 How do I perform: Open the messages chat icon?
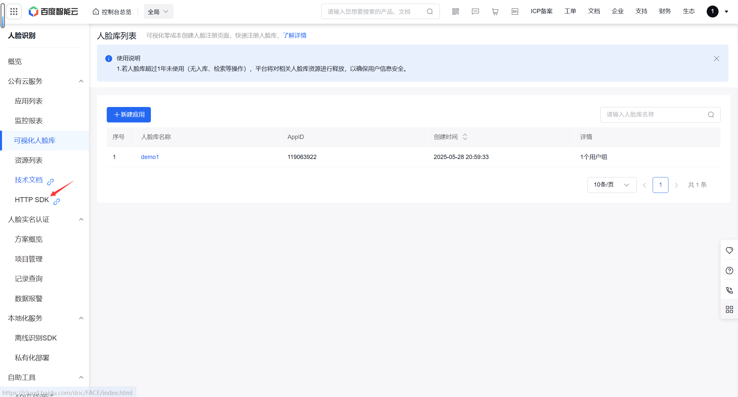click(x=475, y=12)
